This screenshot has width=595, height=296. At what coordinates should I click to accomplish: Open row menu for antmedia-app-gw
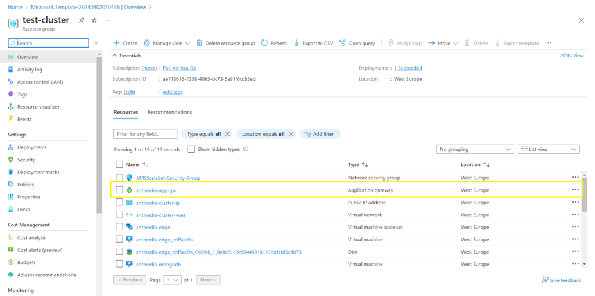pyautogui.click(x=575, y=190)
